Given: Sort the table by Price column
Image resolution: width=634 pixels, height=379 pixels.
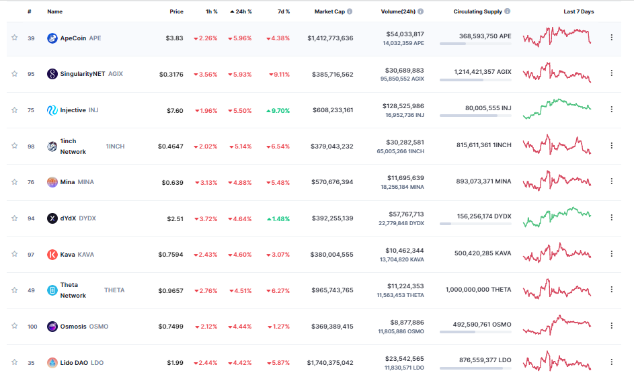Looking at the screenshot, I should click(176, 11).
